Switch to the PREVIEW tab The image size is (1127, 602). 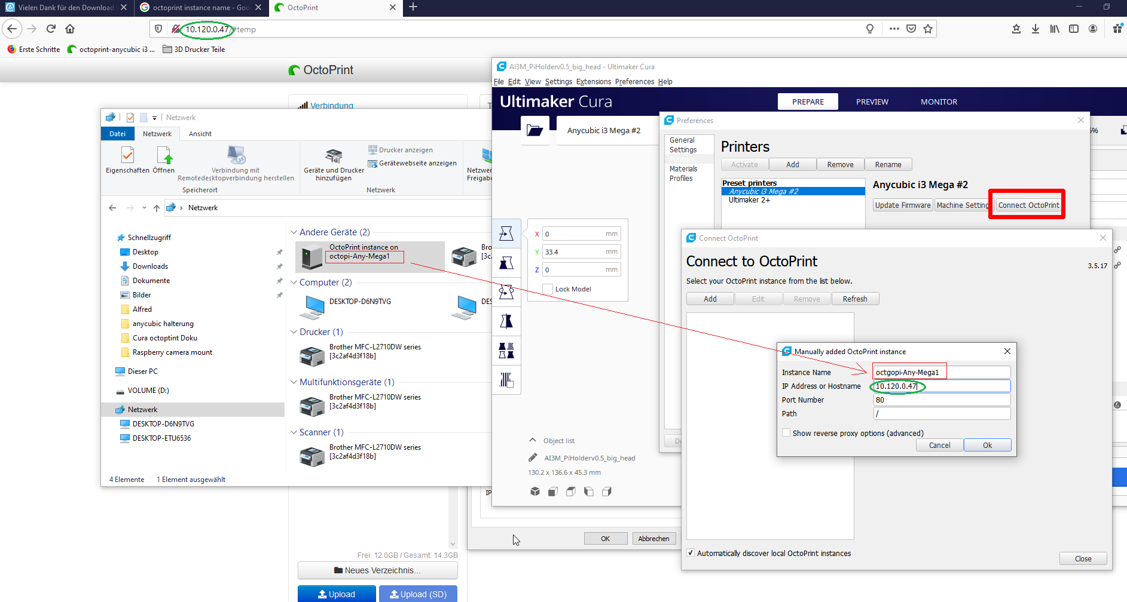point(872,102)
